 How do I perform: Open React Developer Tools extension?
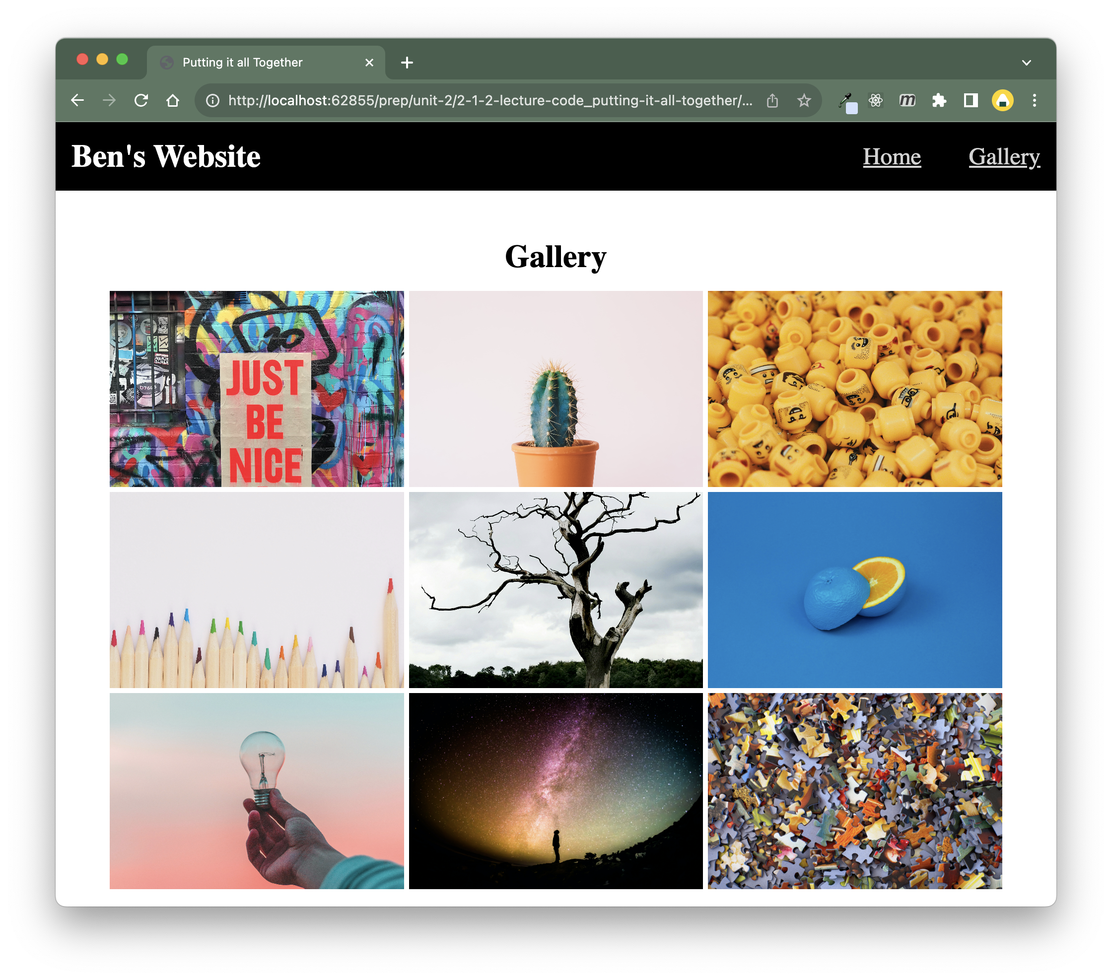coord(875,101)
